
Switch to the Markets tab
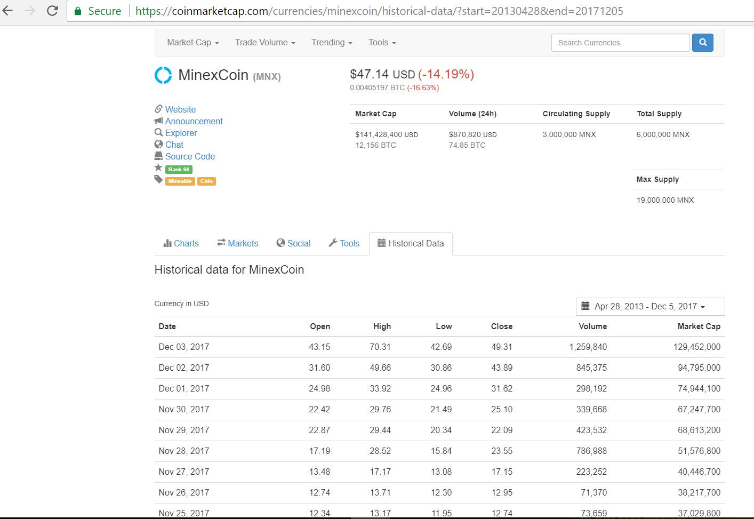click(x=237, y=243)
